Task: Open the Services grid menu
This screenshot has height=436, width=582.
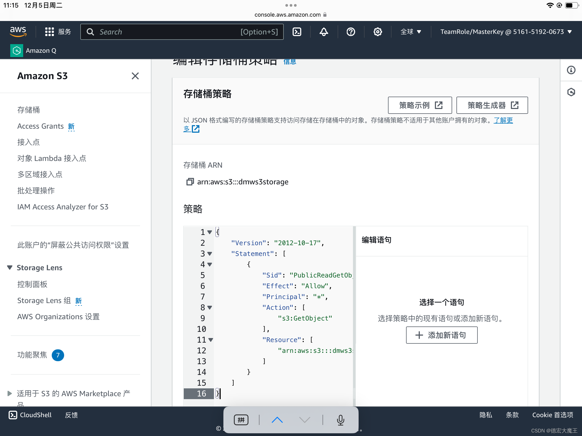Action: tap(58, 32)
